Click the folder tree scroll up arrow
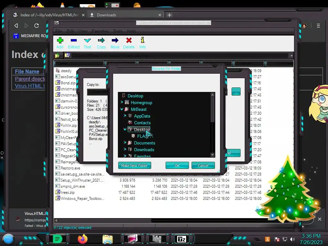Viewport: 328px width, 246px height. pyautogui.click(x=213, y=95)
